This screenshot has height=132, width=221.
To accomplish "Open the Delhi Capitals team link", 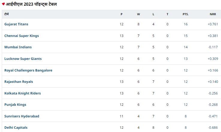I will coord(16,128).
